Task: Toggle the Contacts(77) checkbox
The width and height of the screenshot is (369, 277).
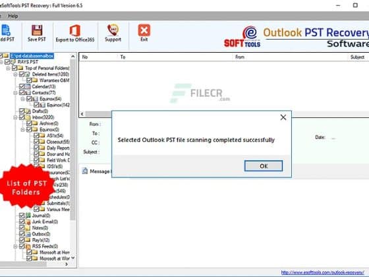Action: coord(22,92)
